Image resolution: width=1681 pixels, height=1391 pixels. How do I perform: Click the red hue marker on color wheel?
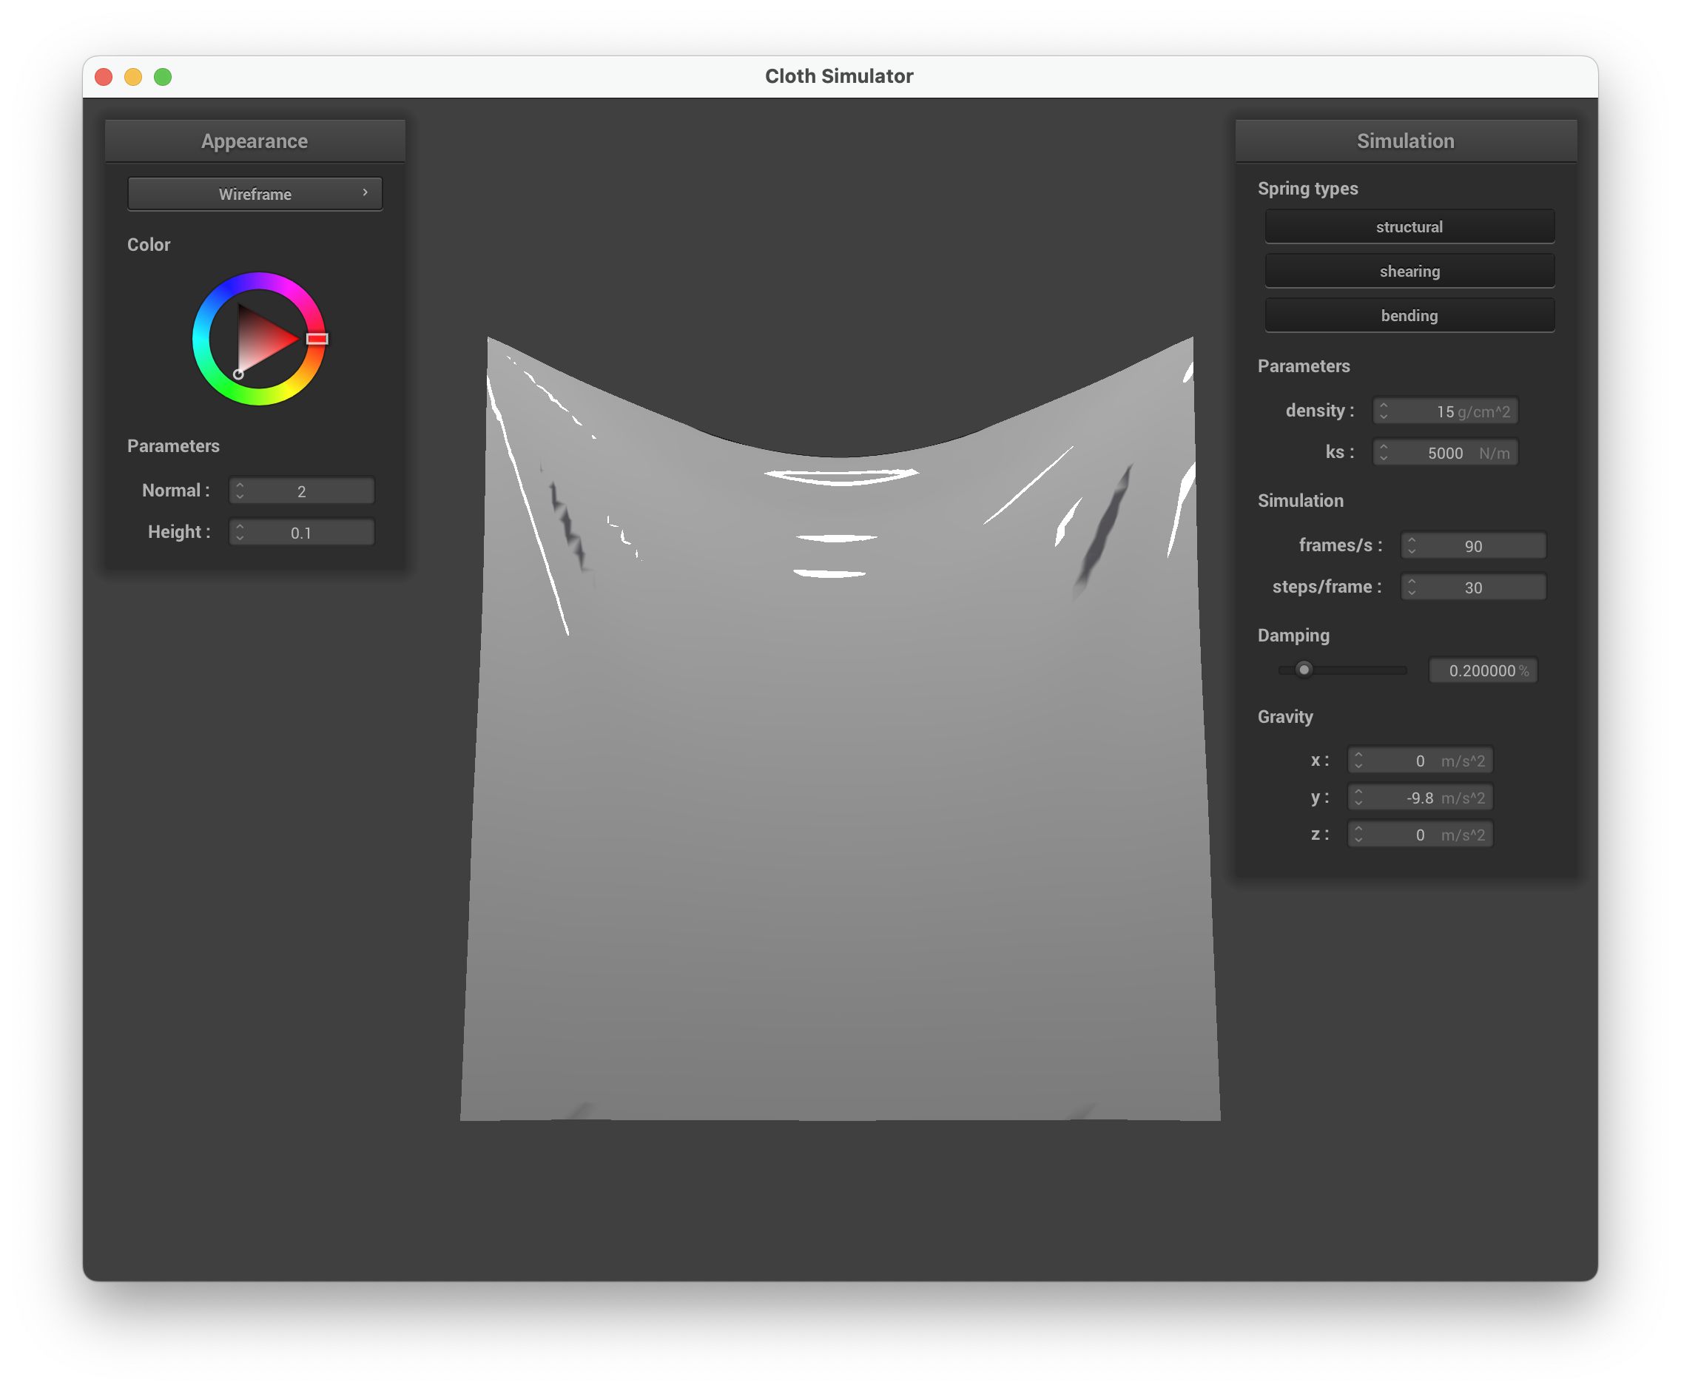[317, 339]
